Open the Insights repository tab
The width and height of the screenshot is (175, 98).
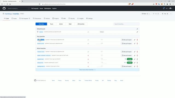tap(80, 19)
